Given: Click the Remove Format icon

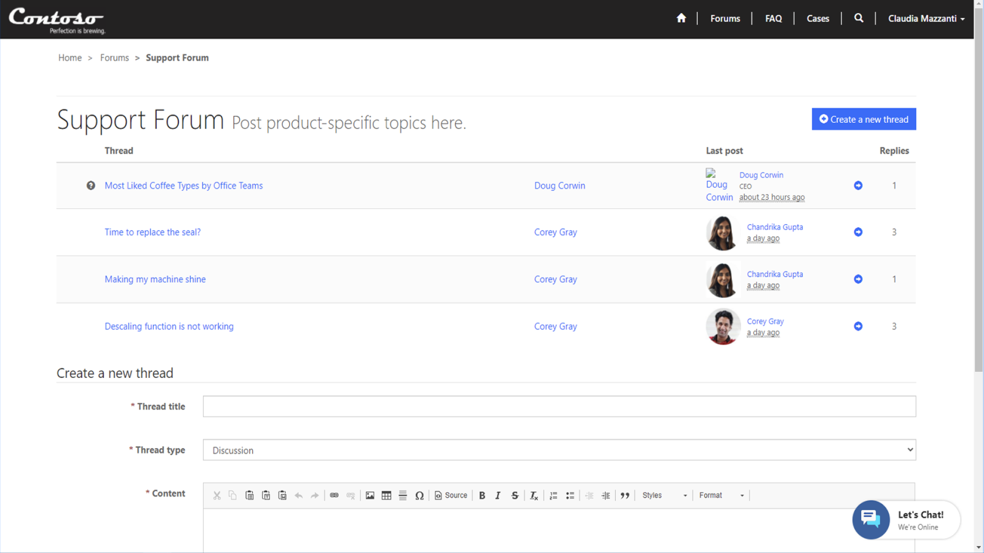Looking at the screenshot, I should pyautogui.click(x=534, y=495).
